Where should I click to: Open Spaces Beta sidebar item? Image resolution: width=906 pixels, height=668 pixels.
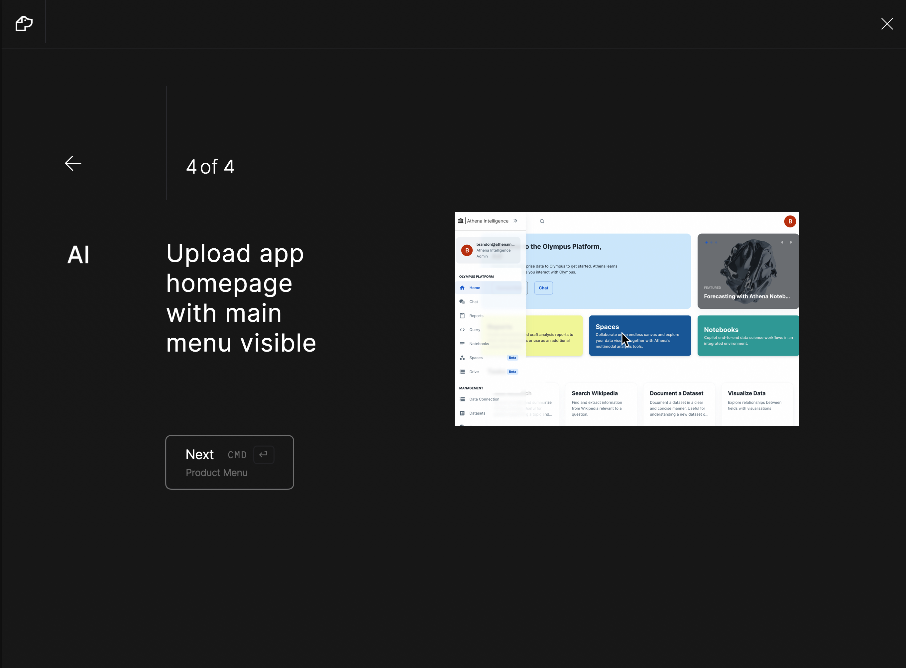pyautogui.click(x=476, y=358)
